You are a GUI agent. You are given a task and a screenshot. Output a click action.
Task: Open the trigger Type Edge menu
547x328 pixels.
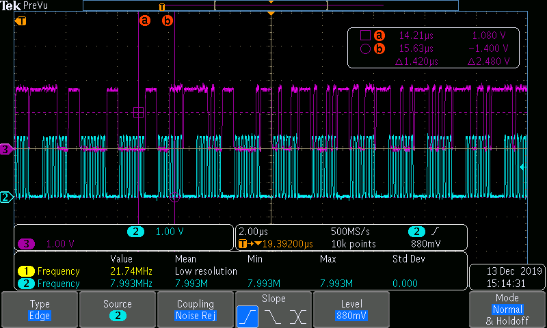tap(40, 310)
